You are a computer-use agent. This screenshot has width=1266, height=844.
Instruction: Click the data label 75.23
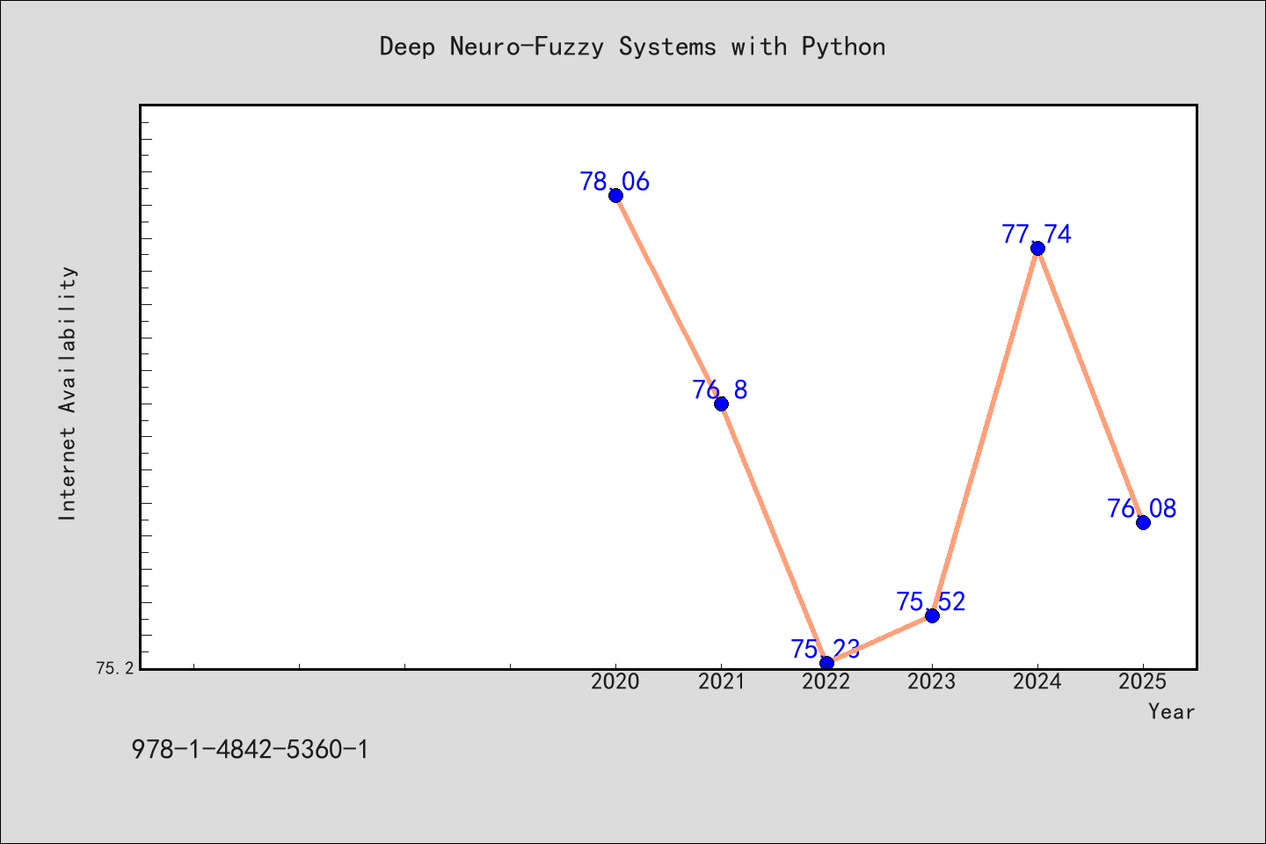(x=826, y=650)
